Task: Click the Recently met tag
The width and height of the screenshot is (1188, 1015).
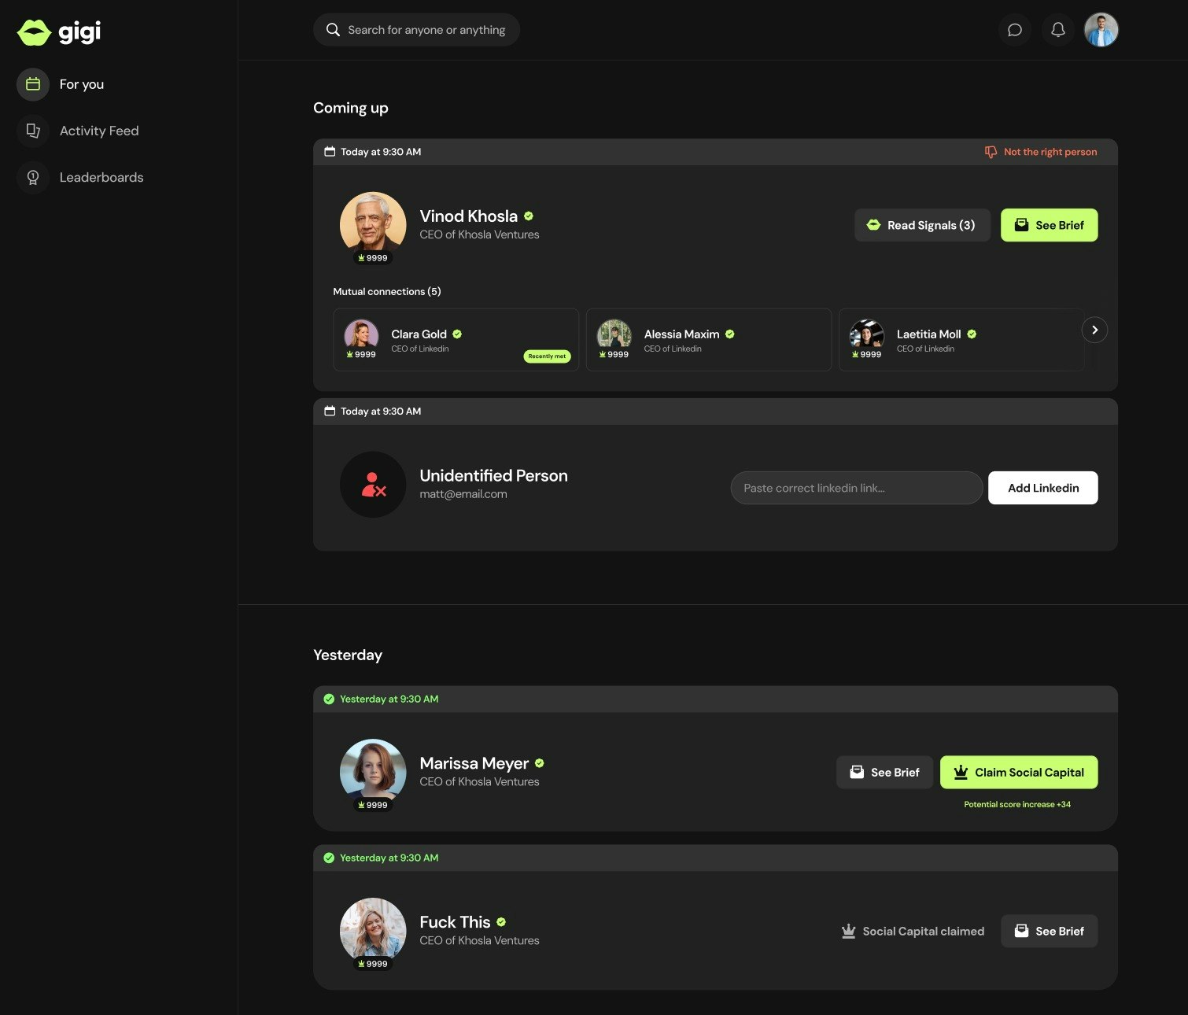Action: point(547,356)
